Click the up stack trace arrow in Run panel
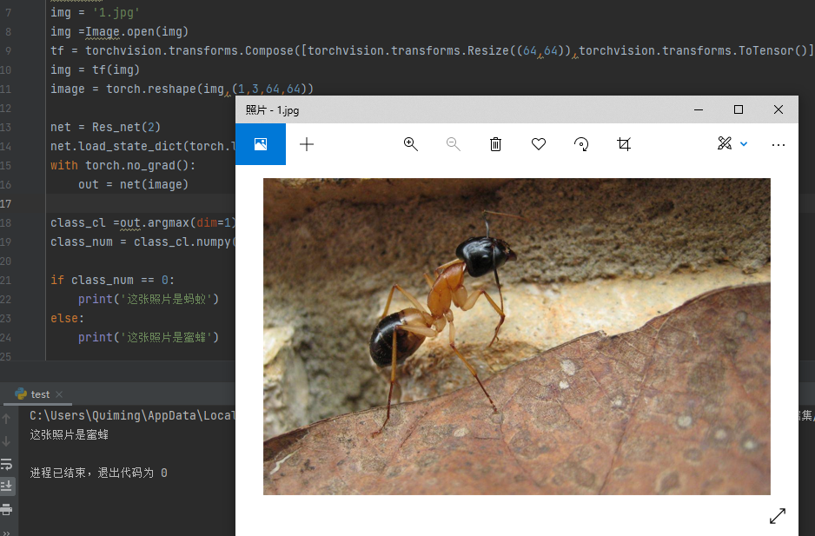 6,418
